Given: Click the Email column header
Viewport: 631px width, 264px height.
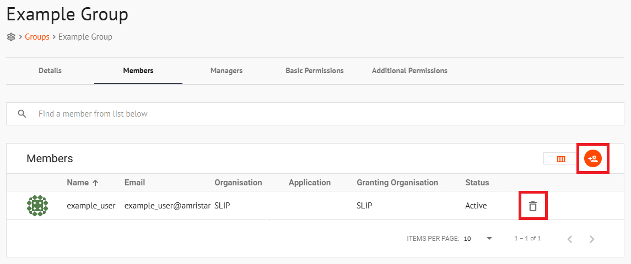Looking at the screenshot, I should pos(135,183).
